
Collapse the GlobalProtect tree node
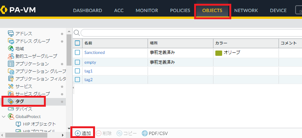click(x=3, y=117)
